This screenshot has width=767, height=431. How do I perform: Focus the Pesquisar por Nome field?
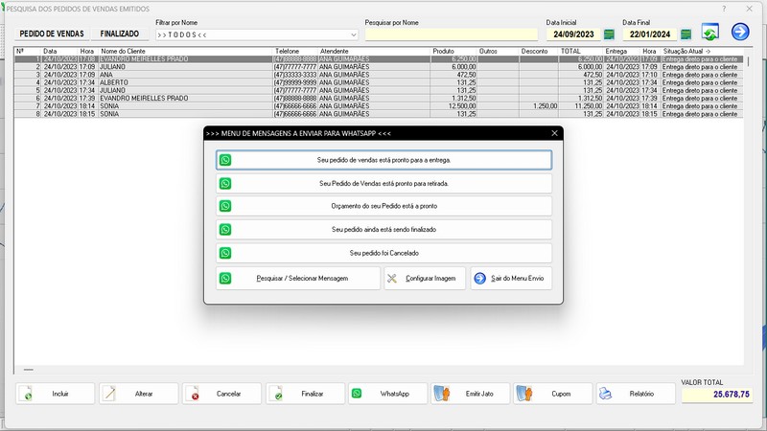[451, 34]
